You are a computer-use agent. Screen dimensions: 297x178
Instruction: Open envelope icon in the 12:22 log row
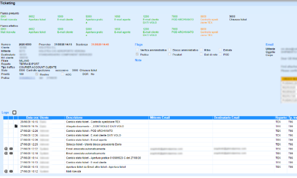tap(11, 149)
